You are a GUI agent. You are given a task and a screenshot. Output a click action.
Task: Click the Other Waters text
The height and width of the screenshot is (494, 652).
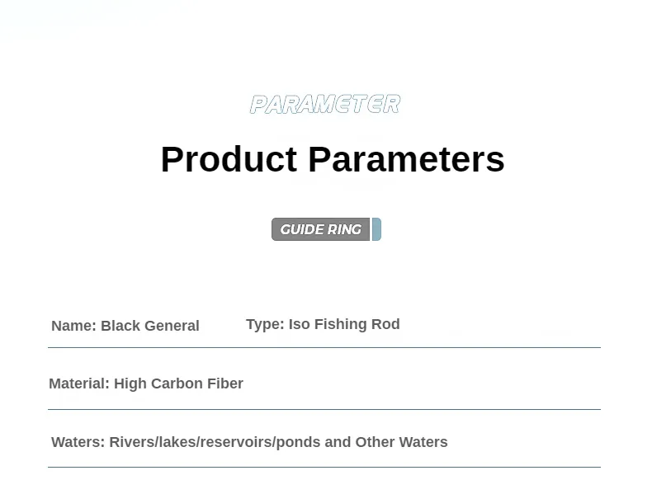click(x=401, y=442)
